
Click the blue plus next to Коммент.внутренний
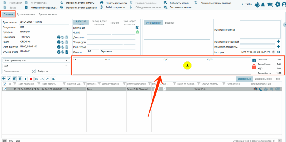pyautogui.click(x=278, y=41)
